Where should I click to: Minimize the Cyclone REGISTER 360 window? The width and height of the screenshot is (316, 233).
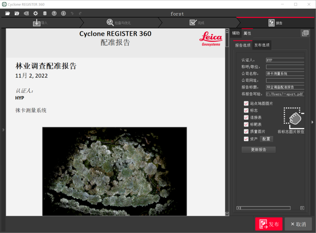(283, 4)
